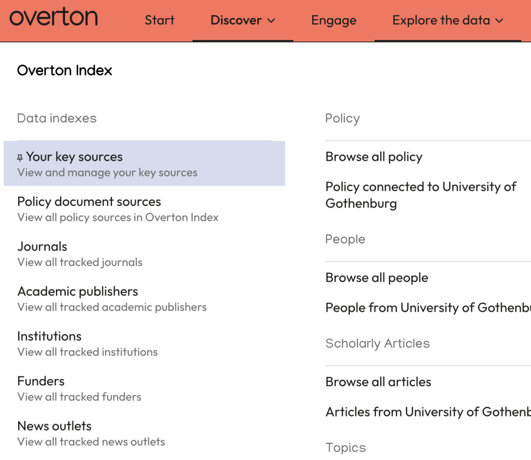View Academic publishers index
This screenshot has width=531, height=460.
(78, 291)
